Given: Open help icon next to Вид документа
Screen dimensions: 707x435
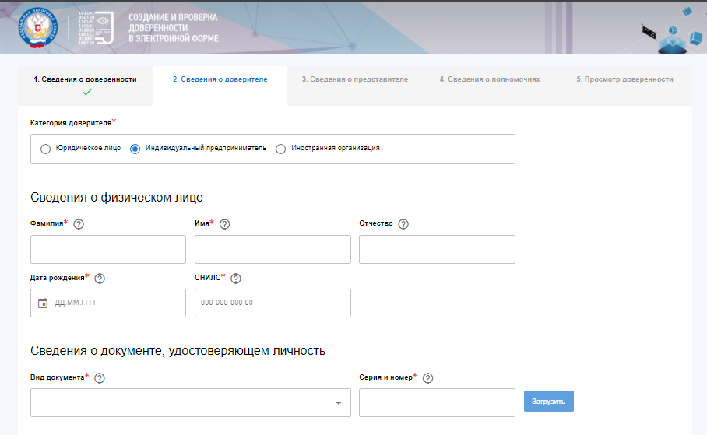Looking at the screenshot, I should click(x=100, y=378).
